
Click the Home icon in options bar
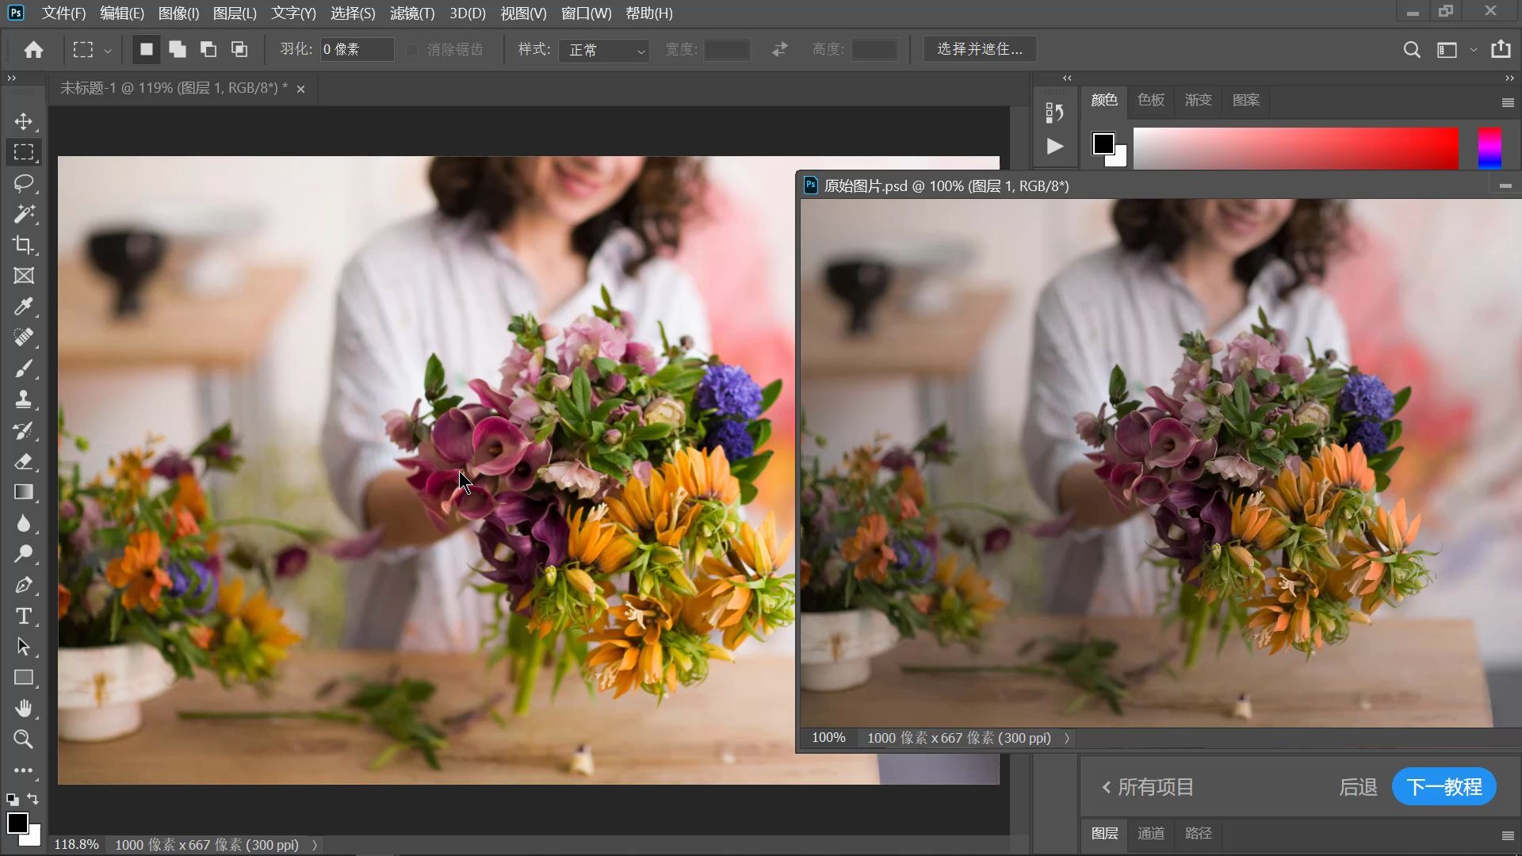pyautogui.click(x=33, y=50)
